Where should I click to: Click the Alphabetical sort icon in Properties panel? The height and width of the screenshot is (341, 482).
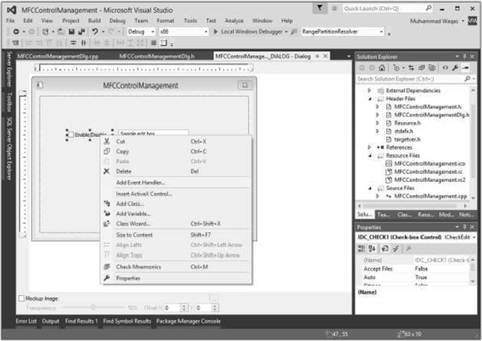pyautogui.click(x=372, y=249)
